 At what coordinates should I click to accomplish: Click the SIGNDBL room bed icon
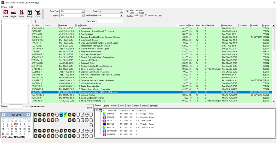(x=104, y=134)
